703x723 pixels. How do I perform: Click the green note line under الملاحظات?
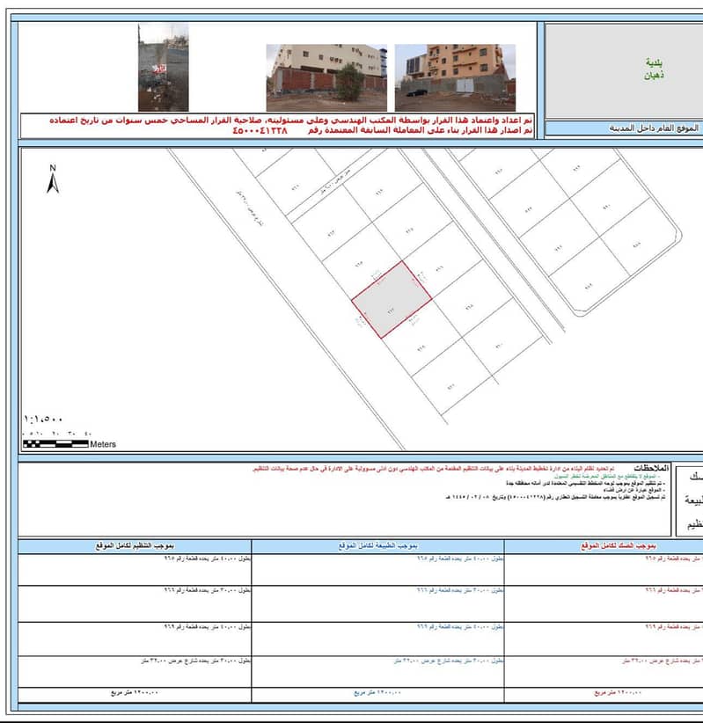click(x=607, y=475)
